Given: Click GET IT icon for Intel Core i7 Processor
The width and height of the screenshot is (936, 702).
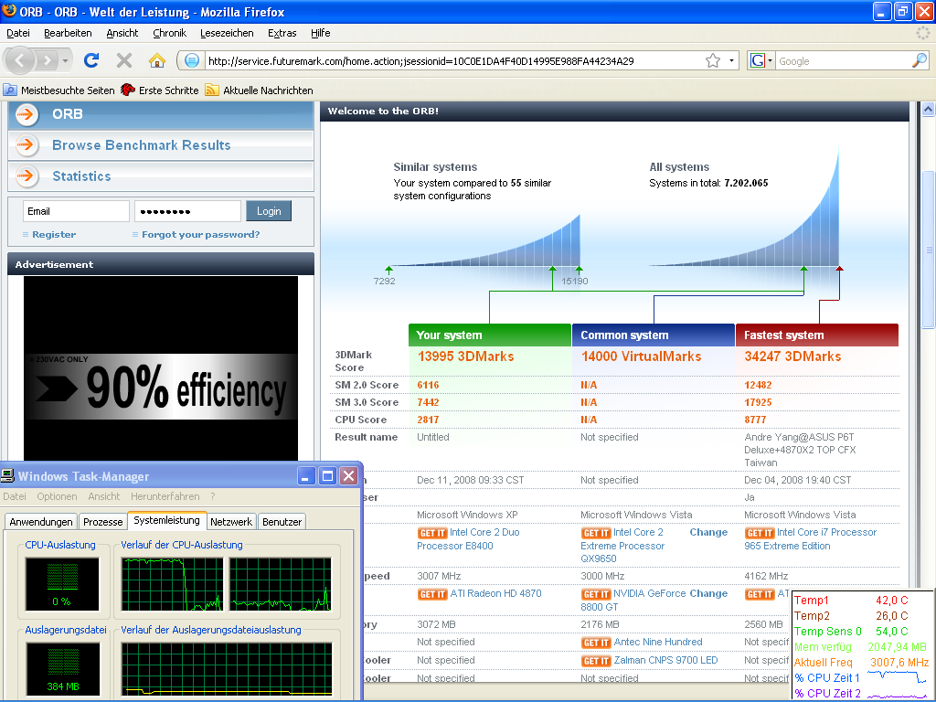Looking at the screenshot, I should pyautogui.click(x=760, y=533).
